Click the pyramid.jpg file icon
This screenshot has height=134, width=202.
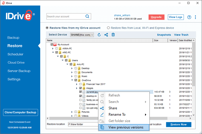click(x=84, y=92)
